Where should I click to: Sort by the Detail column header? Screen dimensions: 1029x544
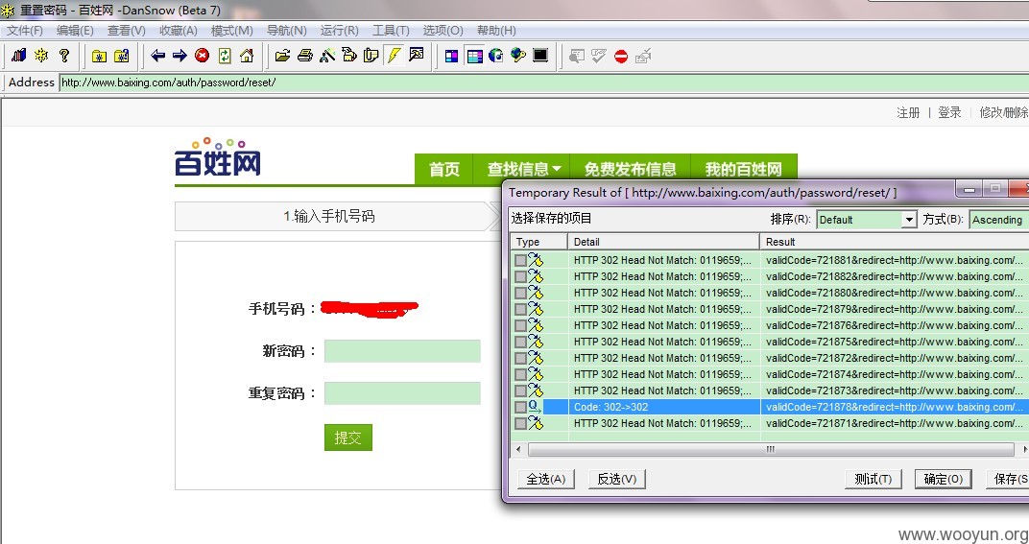pyautogui.click(x=663, y=242)
